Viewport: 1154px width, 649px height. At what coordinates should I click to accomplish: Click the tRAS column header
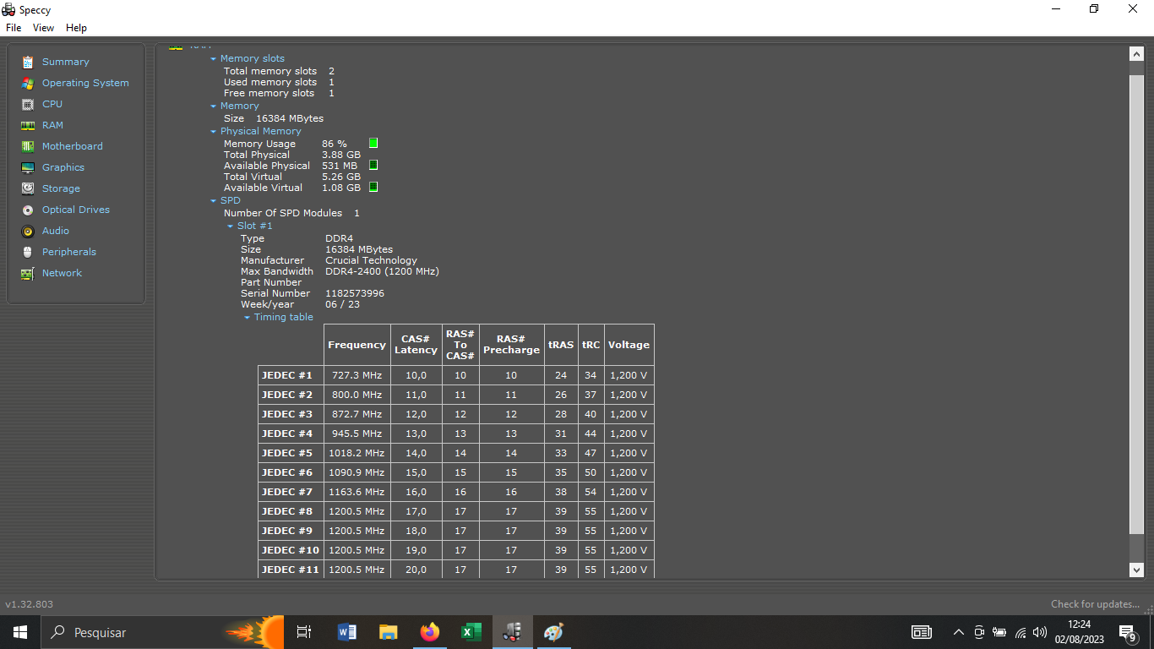click(x=561, y=345)
